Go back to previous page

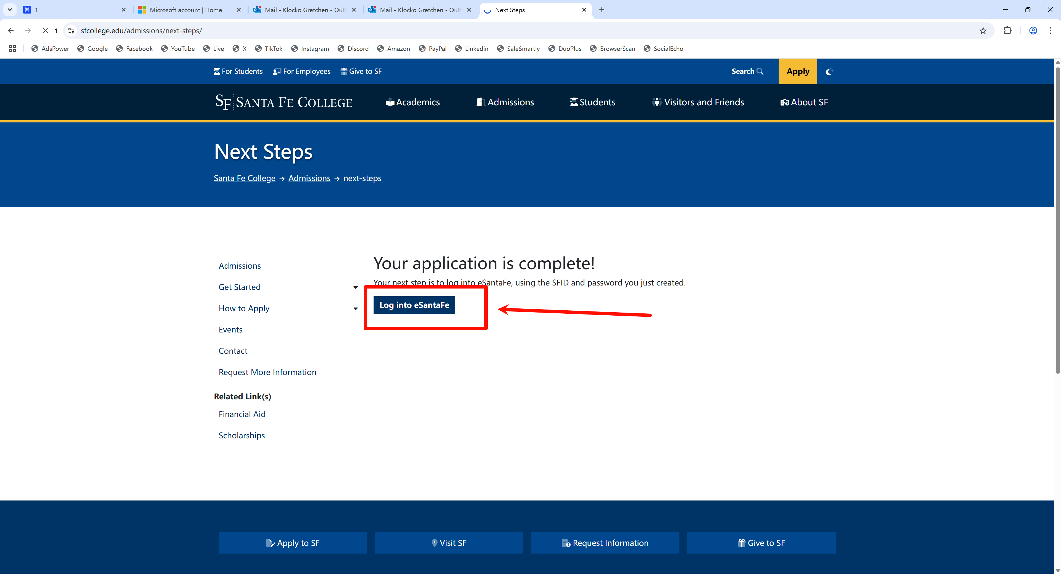pyautogui.click(x=11, y=30)
